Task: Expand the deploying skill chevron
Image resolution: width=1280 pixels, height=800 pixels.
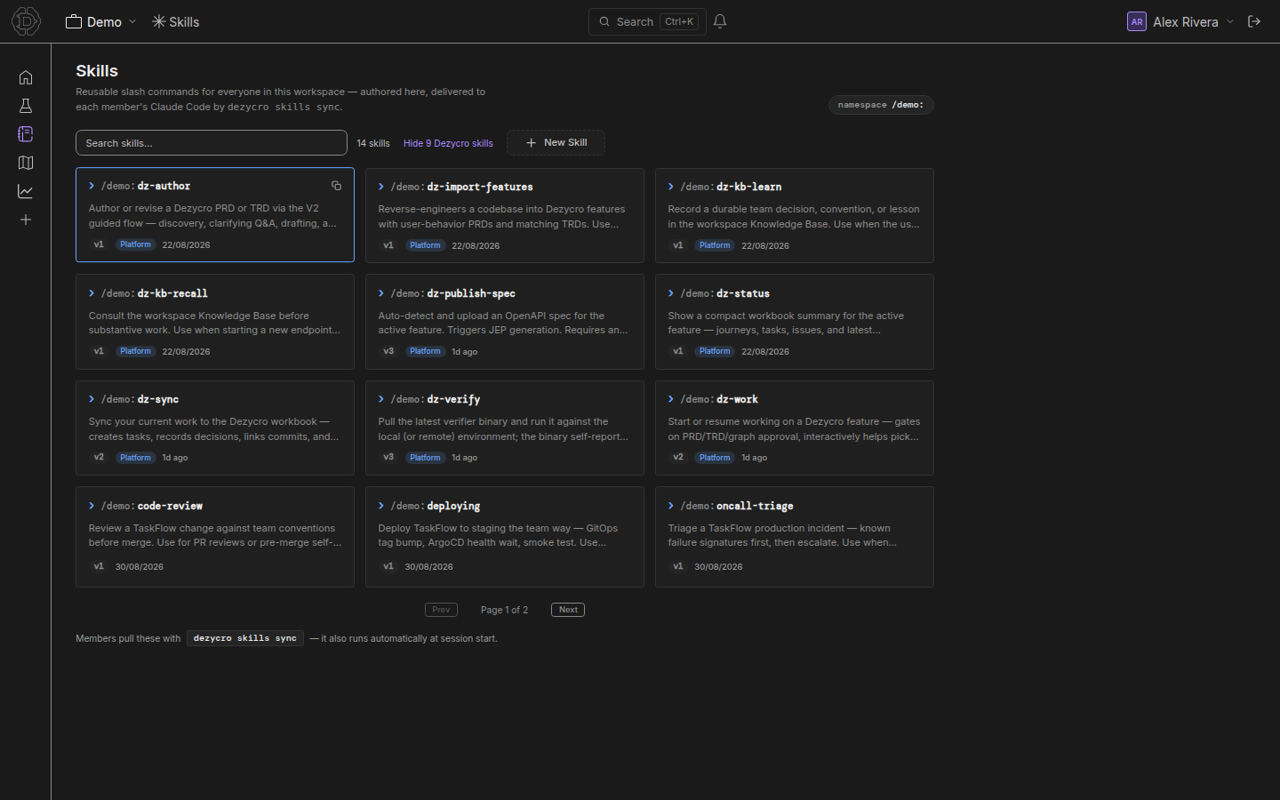Action: coord(381,506)
